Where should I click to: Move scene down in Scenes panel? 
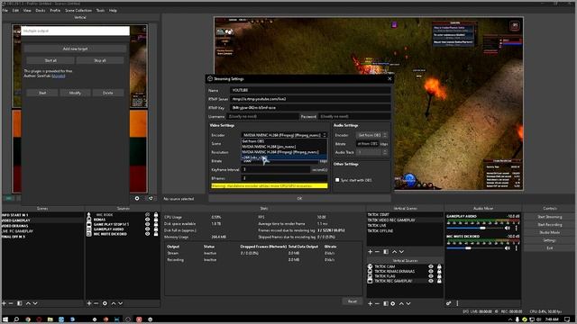point(35,303)
